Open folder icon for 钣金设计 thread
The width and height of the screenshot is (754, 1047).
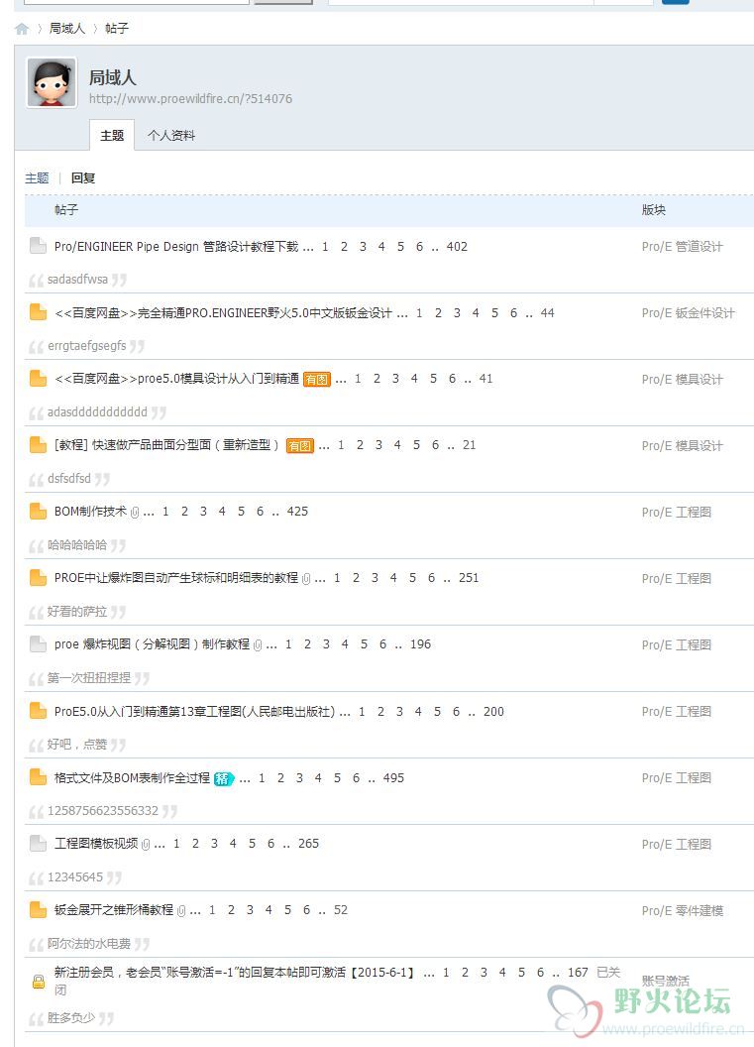pyautogui.click(x=38, y=312)
